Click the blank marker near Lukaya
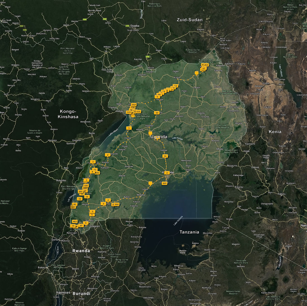 point(151,183)
